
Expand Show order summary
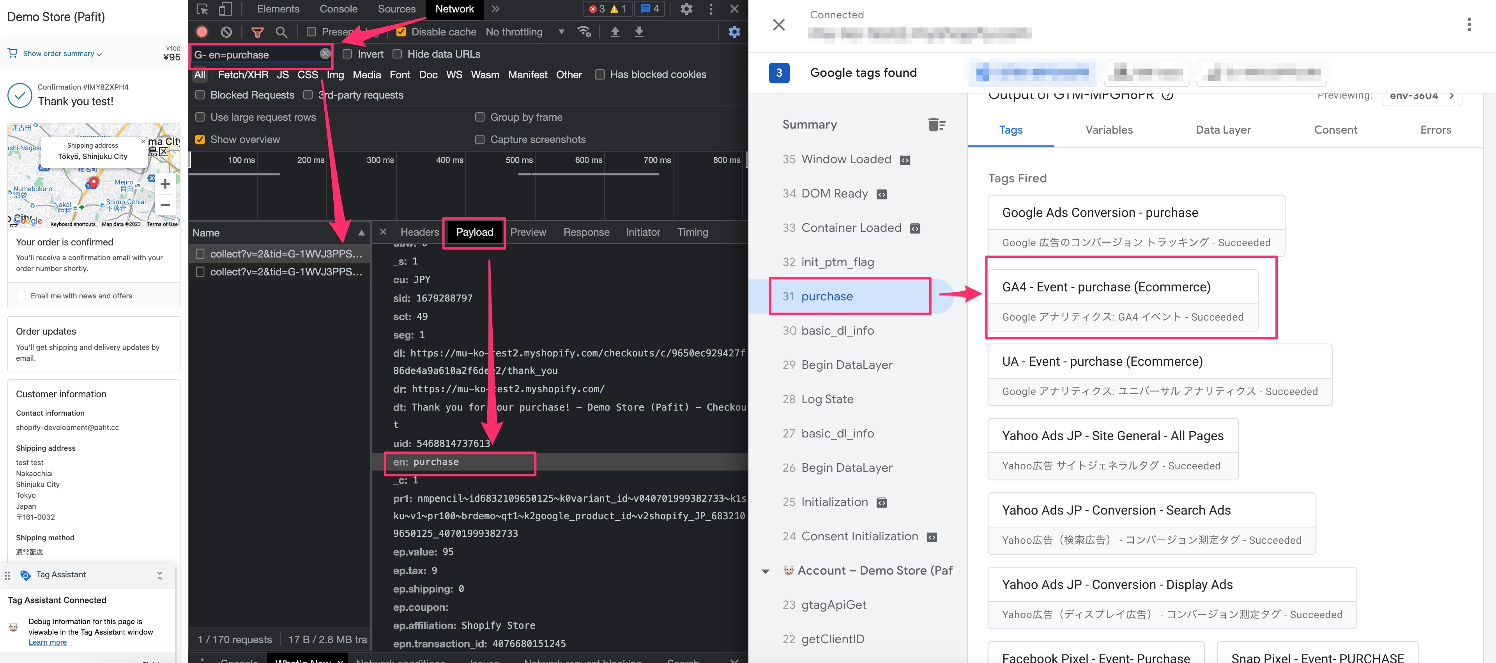pyautogui.click(x=62, y=53)
